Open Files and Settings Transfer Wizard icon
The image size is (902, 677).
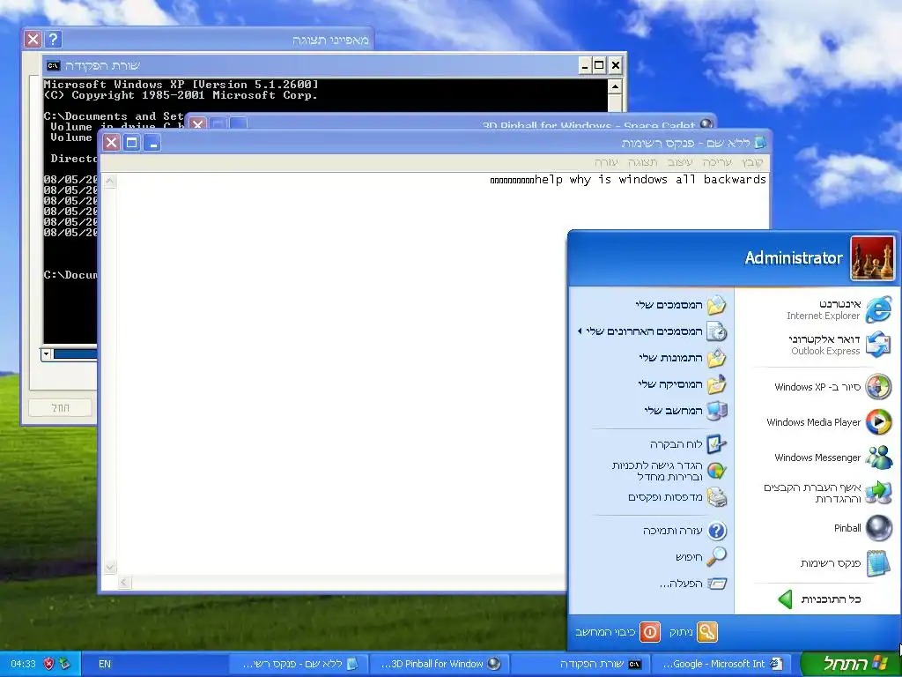tap(878, 493)
